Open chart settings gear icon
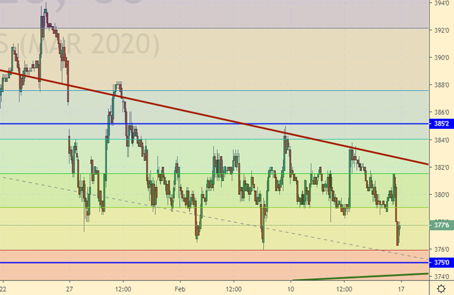Image resolution: width=454 pixels, height=295 pixels. [441, 288]
